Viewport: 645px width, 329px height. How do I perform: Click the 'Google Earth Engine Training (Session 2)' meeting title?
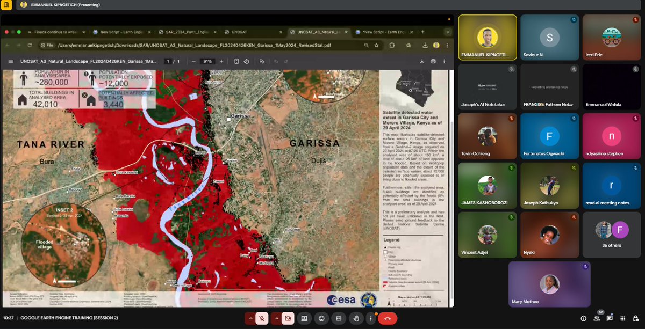(69, 318)
